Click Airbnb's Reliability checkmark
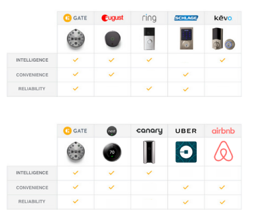 222,202
